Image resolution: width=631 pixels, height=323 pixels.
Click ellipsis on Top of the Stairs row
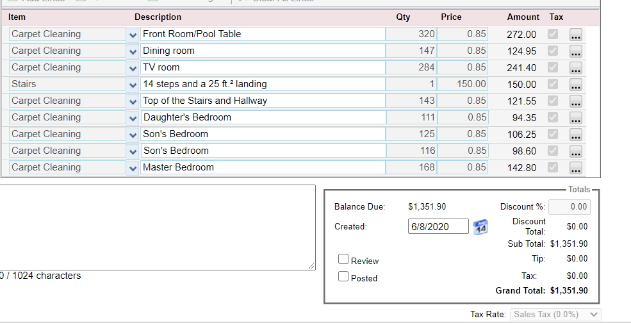576,101
